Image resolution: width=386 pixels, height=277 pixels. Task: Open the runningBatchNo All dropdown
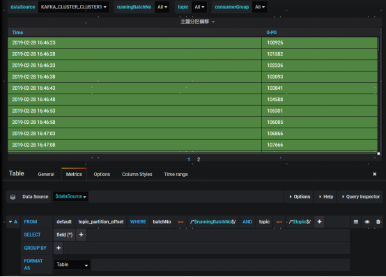(x=162, y=7)
